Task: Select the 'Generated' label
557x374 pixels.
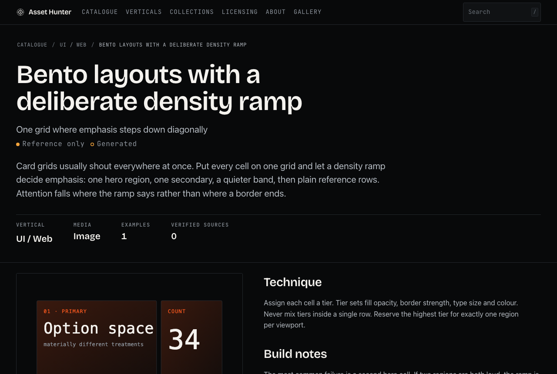Action: click(x=117, y=144)
